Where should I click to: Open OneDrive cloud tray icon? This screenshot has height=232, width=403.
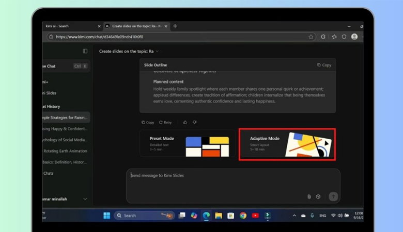pyautogui.click(x=303, y=216)
